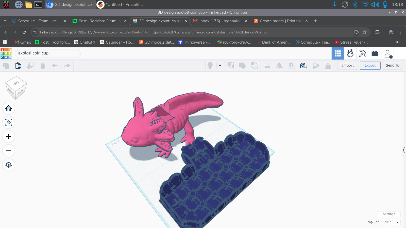Toggle perspective/orthographic view cube button

pos(9,165)
